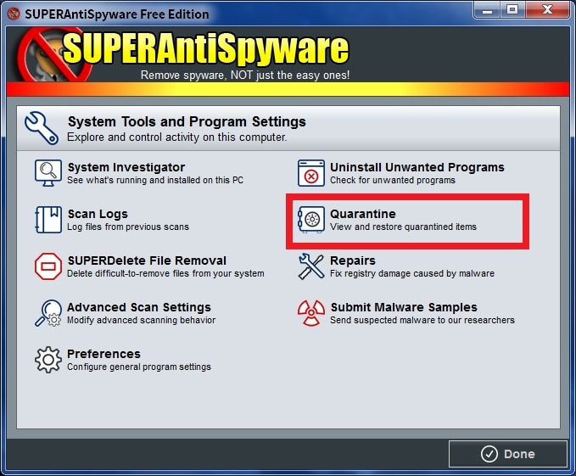576x476 pixels.
Task: Click 'Log files from previous scans' text
Action: coord(128,227)
